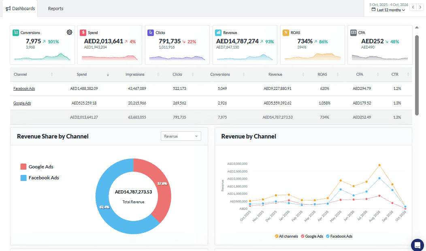The image size is (426, 251).
Task: Sort table by CPA column arrows
Action: [x=378, y=74]
